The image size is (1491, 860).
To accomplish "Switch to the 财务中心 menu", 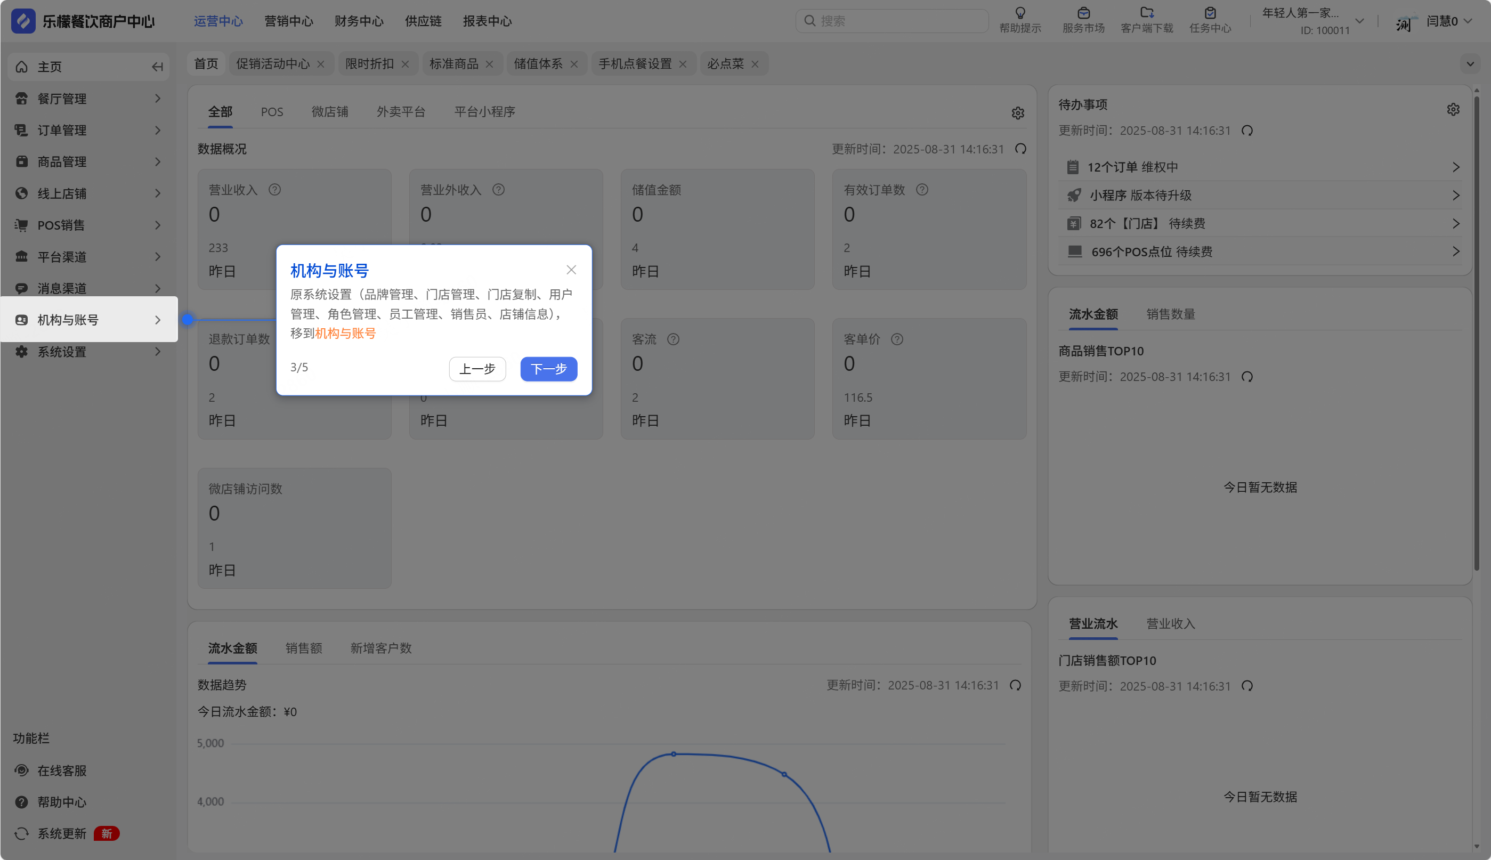I will coord(359,21).
